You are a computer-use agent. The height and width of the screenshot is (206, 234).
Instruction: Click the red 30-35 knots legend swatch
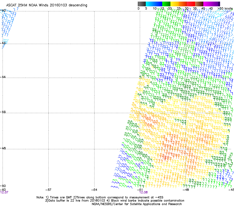(x=191, y=4)
